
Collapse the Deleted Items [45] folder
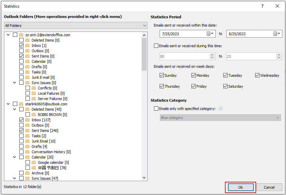[x=14, y=109]
